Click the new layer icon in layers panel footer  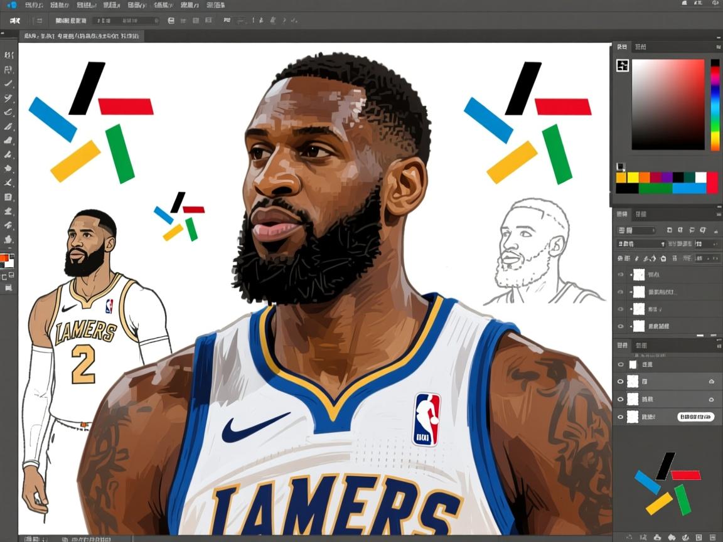698,538
